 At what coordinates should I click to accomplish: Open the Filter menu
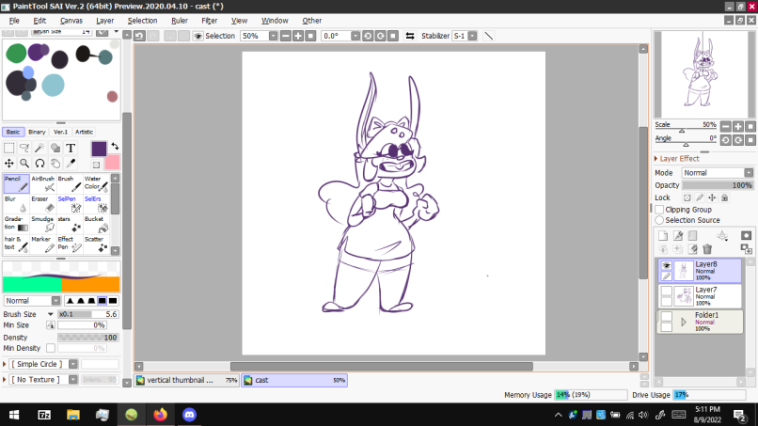[x=209, y=20]
